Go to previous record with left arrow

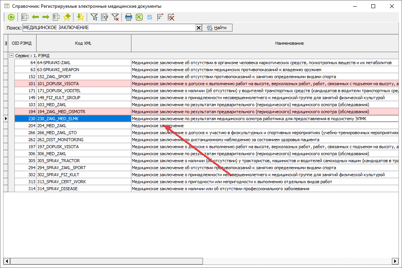(x=35, y=17)
